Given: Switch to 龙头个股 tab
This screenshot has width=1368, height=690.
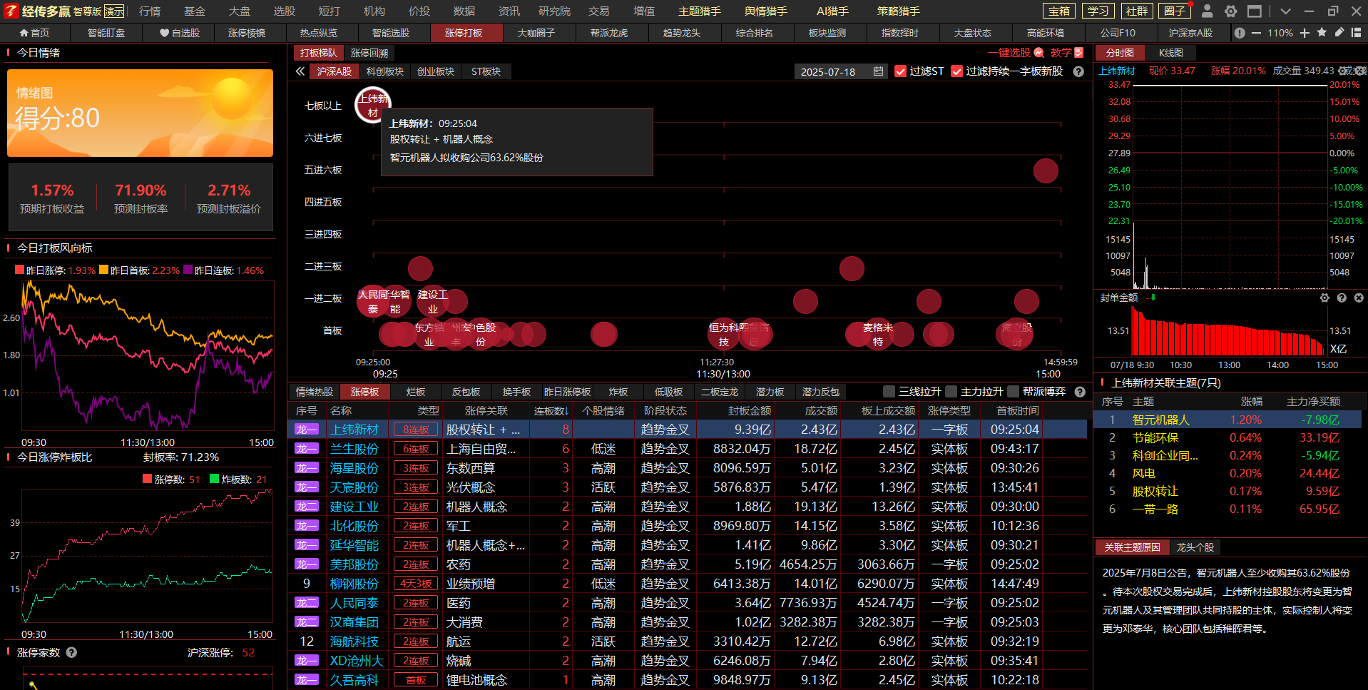Looking at the screenshot, I should coord(1195,547).
